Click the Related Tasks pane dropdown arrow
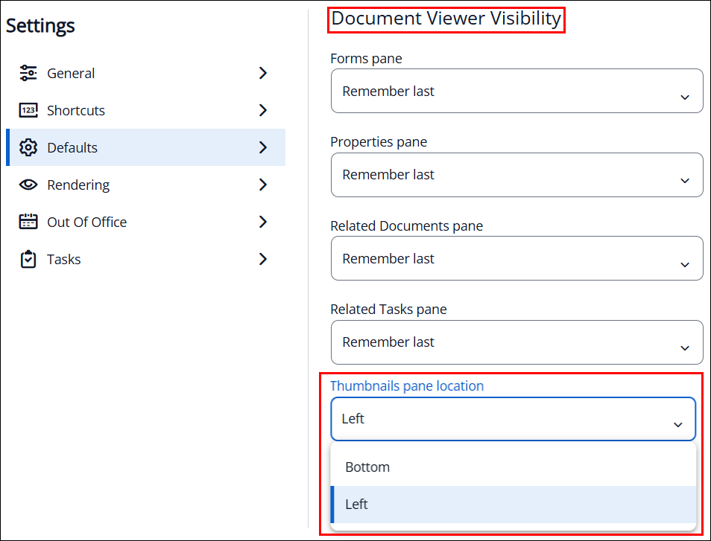This screenshot has height=541, width=711. tap(685, 348)
